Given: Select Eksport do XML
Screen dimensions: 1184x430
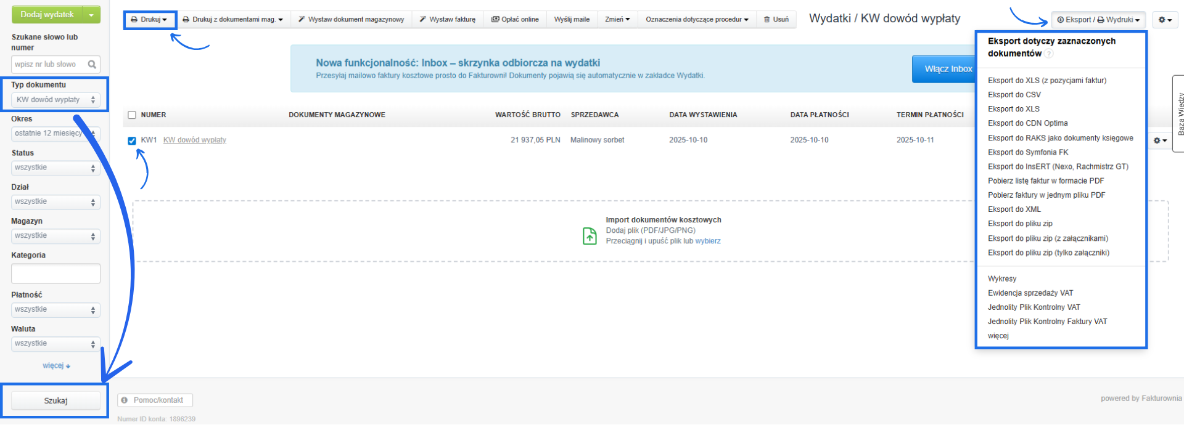Looking at the screenshot, I should 1014,209.
